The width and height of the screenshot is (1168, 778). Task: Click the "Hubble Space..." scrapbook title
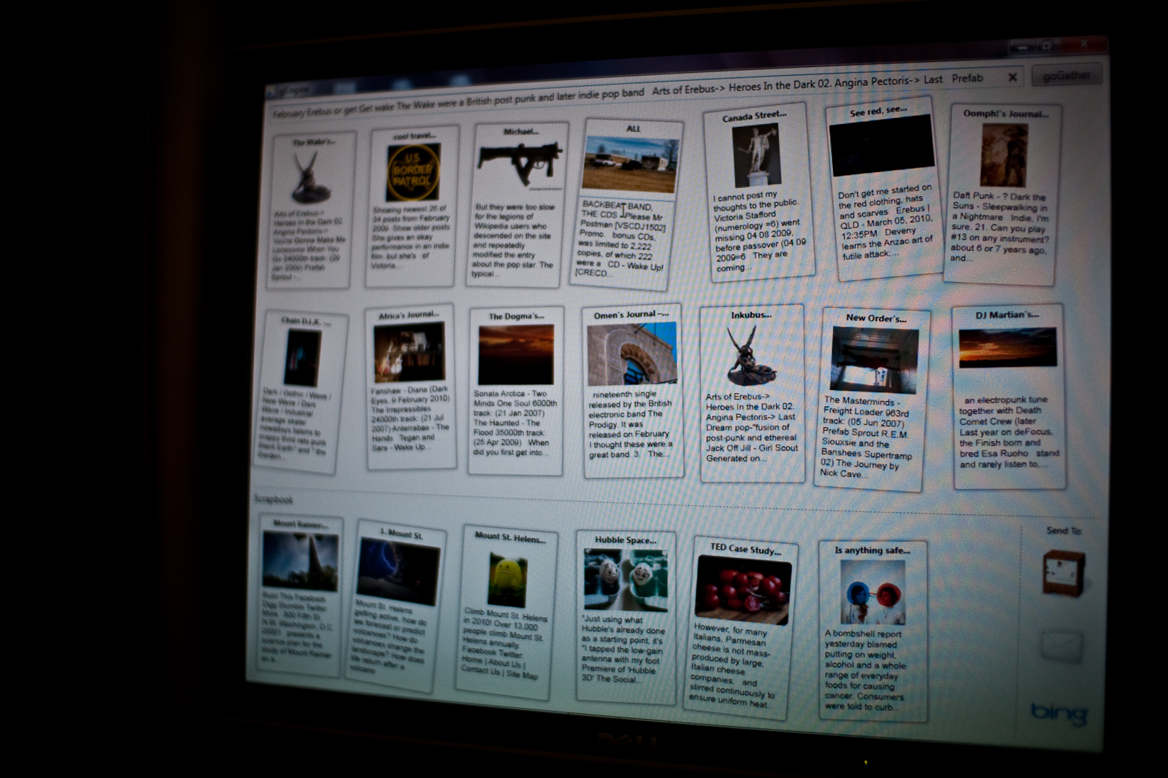click(x=626, y=540)
